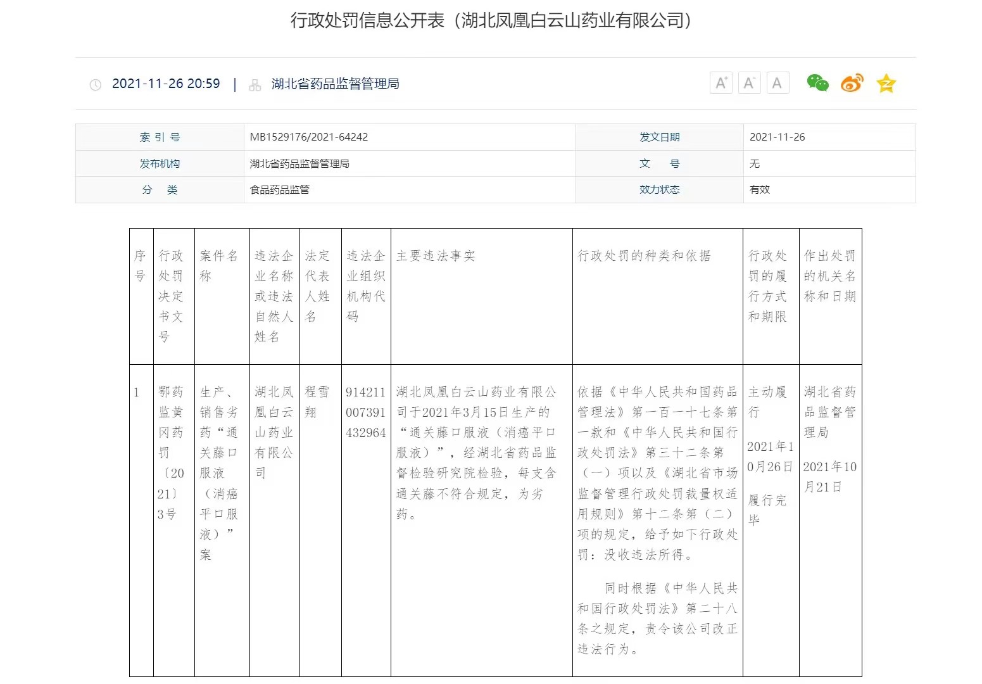This screenshot has height=684, width=982.
Task: Select penalty basis paragraph starting 依据《中华人民共和国药品管理法》
Action: [x=657, y=473]
